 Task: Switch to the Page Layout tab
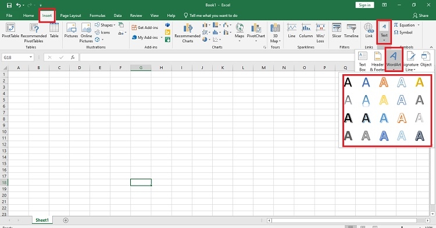[70, 16]
